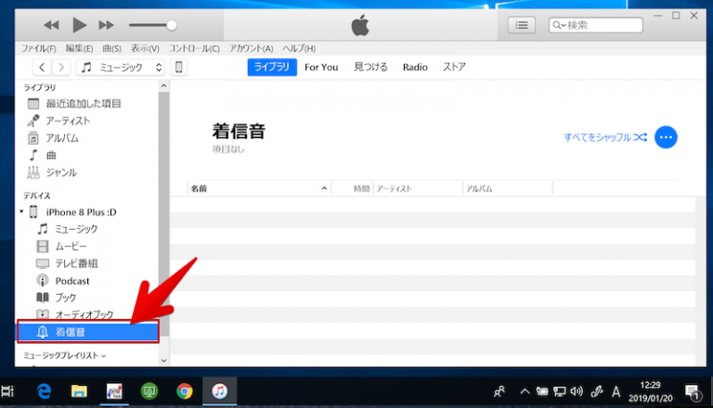Expand the ミュージックプレイリスト section chevron

point(104,356)
